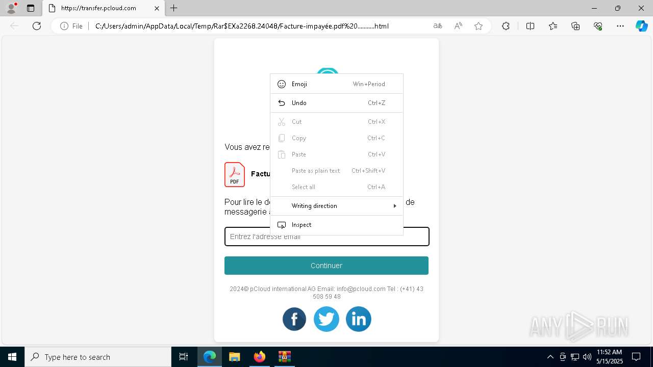Open Browser essentials heart icon
The height and width of the screenshot is (367, 653).
coord(598,26)
